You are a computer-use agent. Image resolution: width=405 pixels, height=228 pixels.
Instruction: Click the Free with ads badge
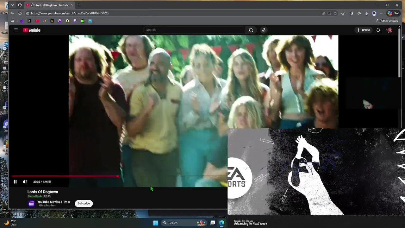pos(35,196)
